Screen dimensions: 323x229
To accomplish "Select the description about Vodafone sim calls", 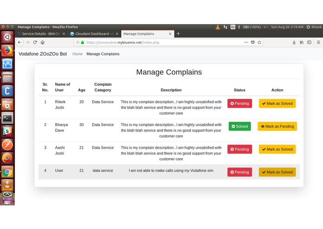I will click(x=171, y=171).
